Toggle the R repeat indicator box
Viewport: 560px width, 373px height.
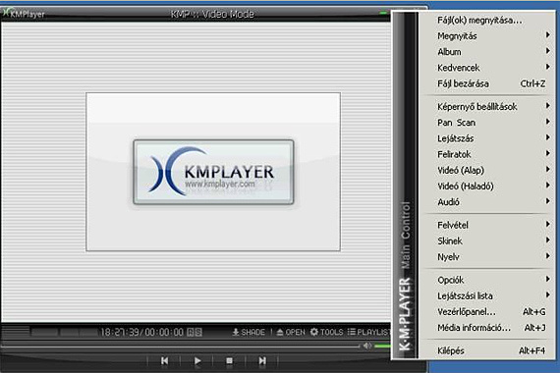point(191,333)
